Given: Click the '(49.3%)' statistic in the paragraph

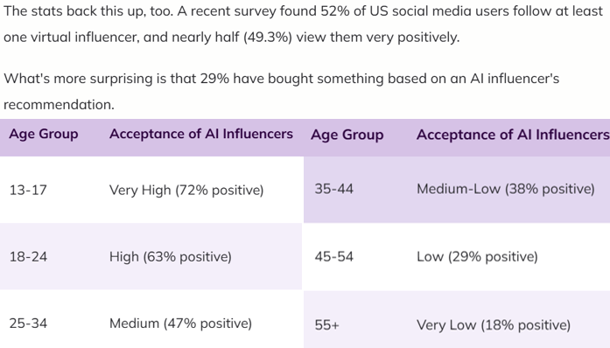Looking at the screenshot, I should (268, 38).
